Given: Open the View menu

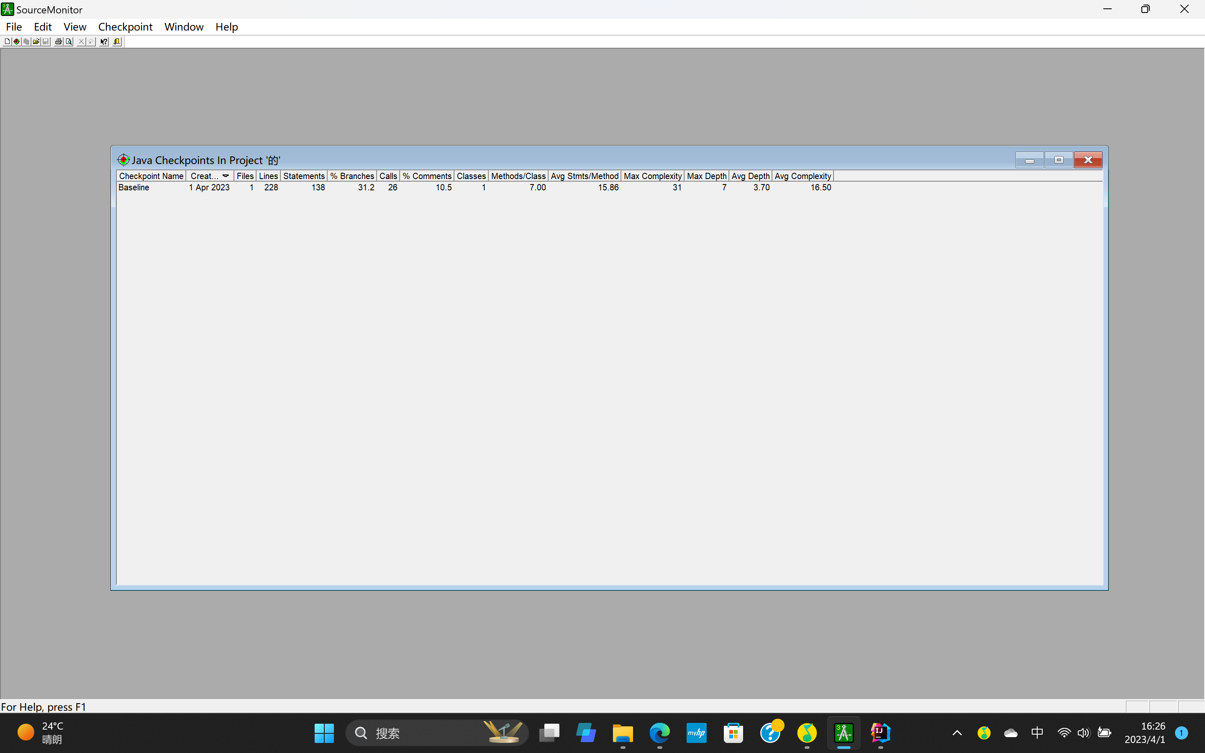Looking at the screenshot, I should click(x=75, y=27).
